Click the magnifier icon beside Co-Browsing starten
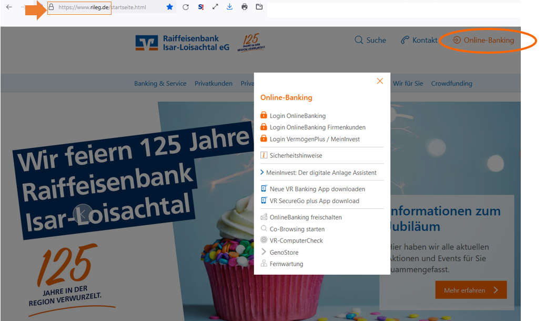The height and width of the screenshot is (321, 545). [x=264, y=228]
